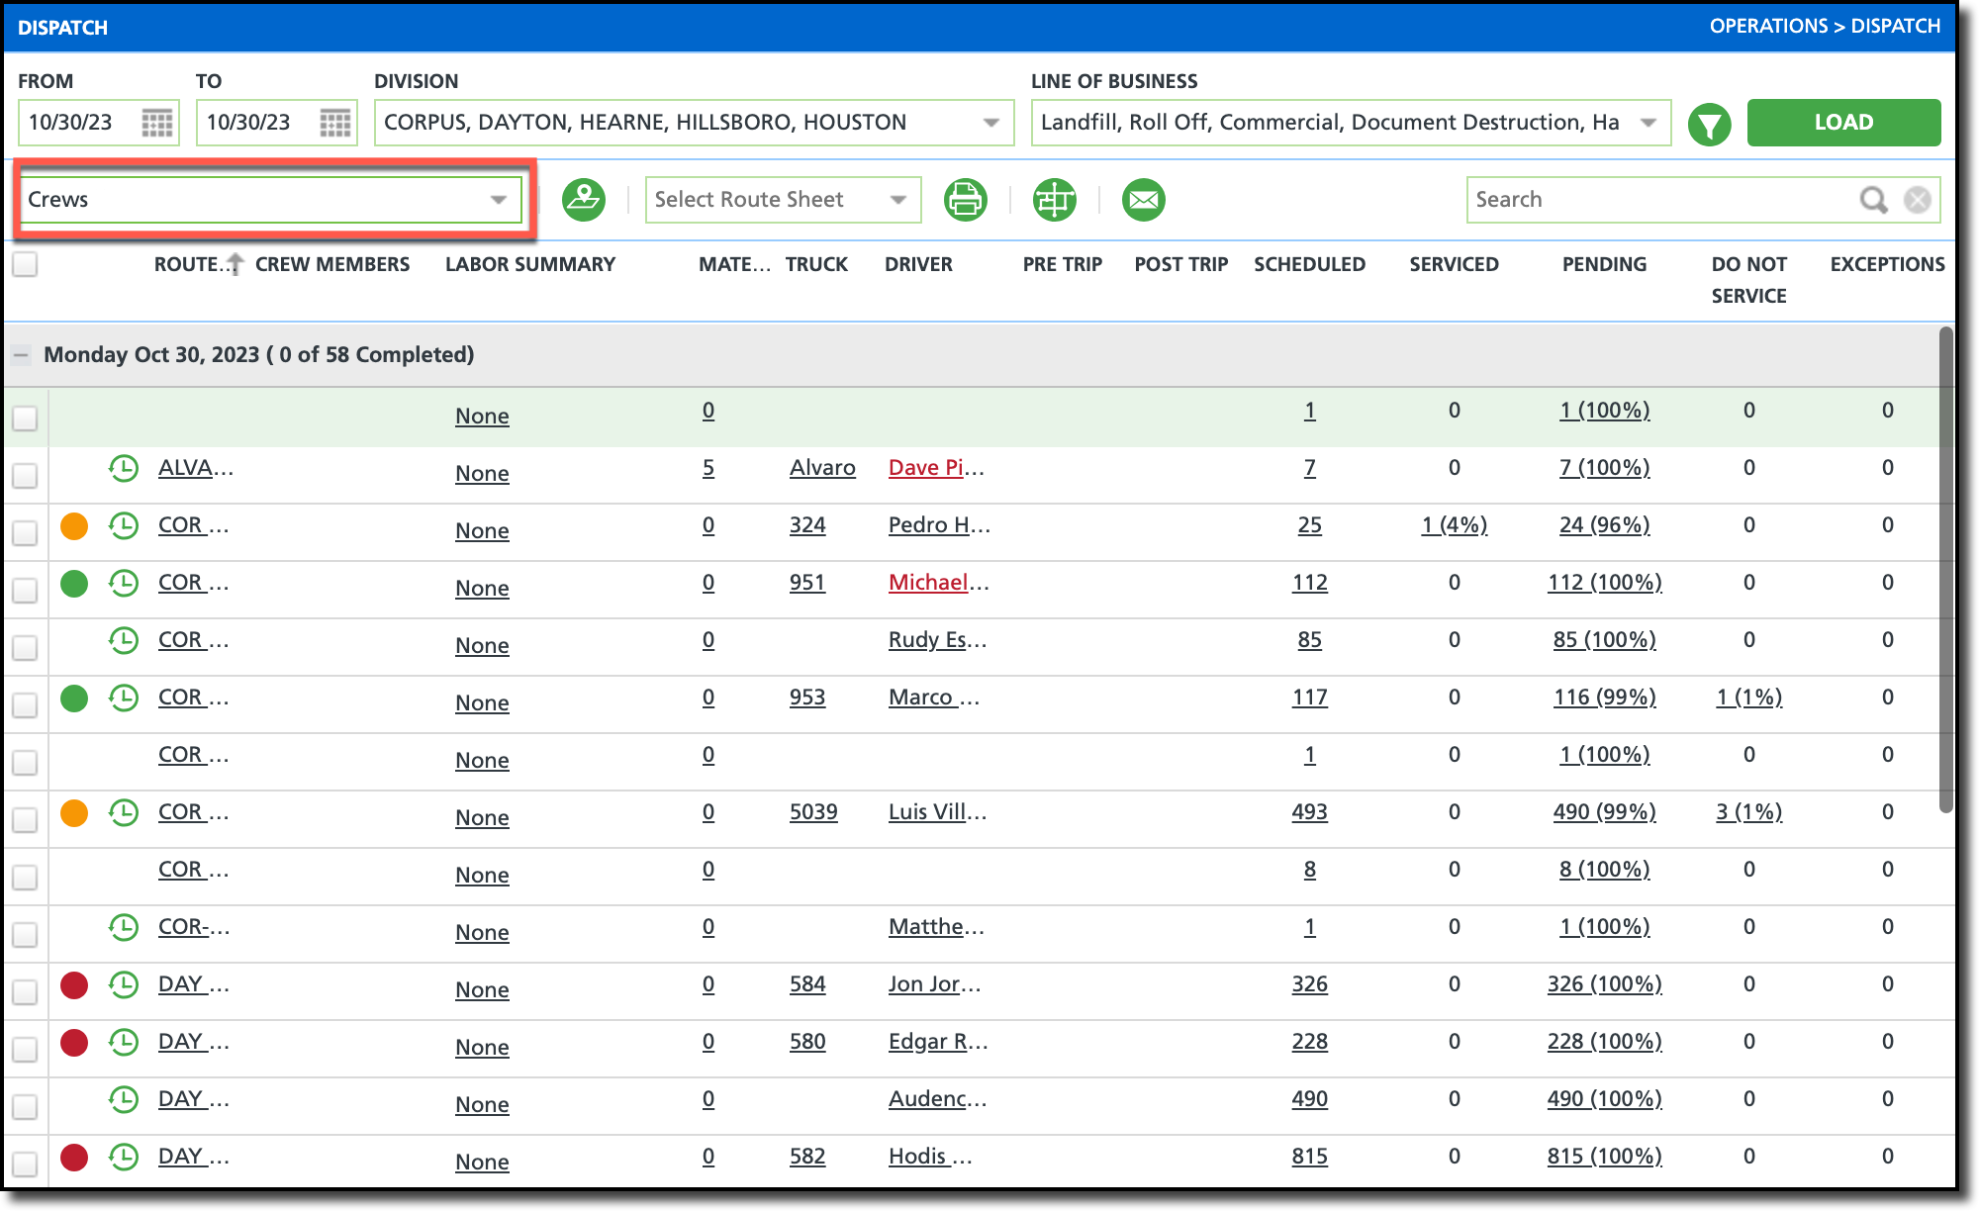Open the FROM date calendar picker
Image resolution: width=1979 pixels, height=1211 pixels.
click(x=156, y=123)
